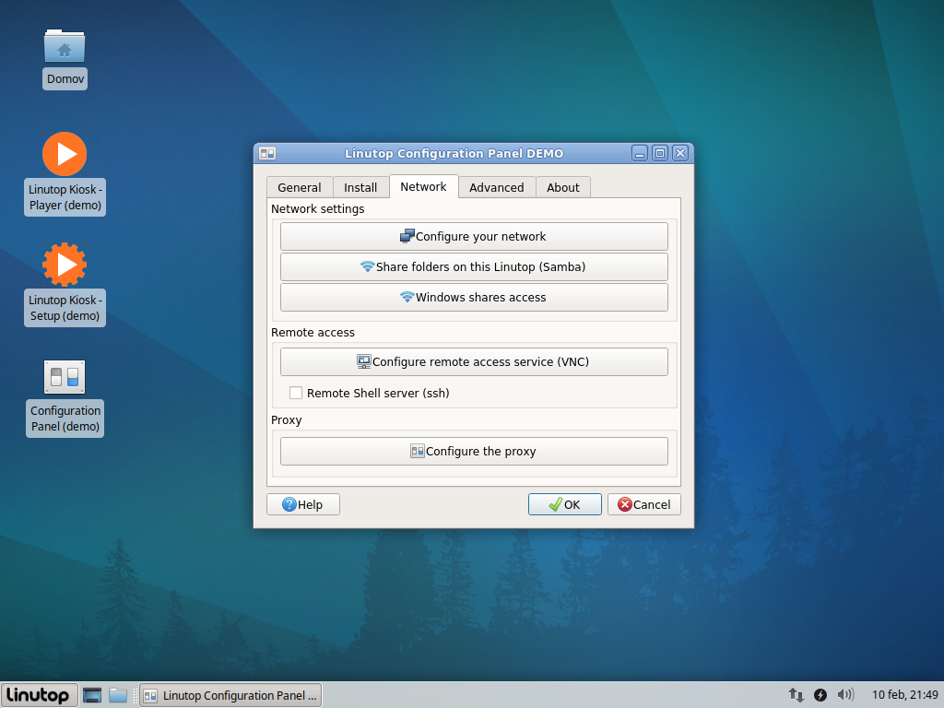Launch Linutop Kiosk Player demo icon
944x708 pixels.
click(x=65, y=154)
